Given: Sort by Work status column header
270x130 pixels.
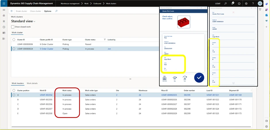Looking at the screenshot, I should [67, 91].
